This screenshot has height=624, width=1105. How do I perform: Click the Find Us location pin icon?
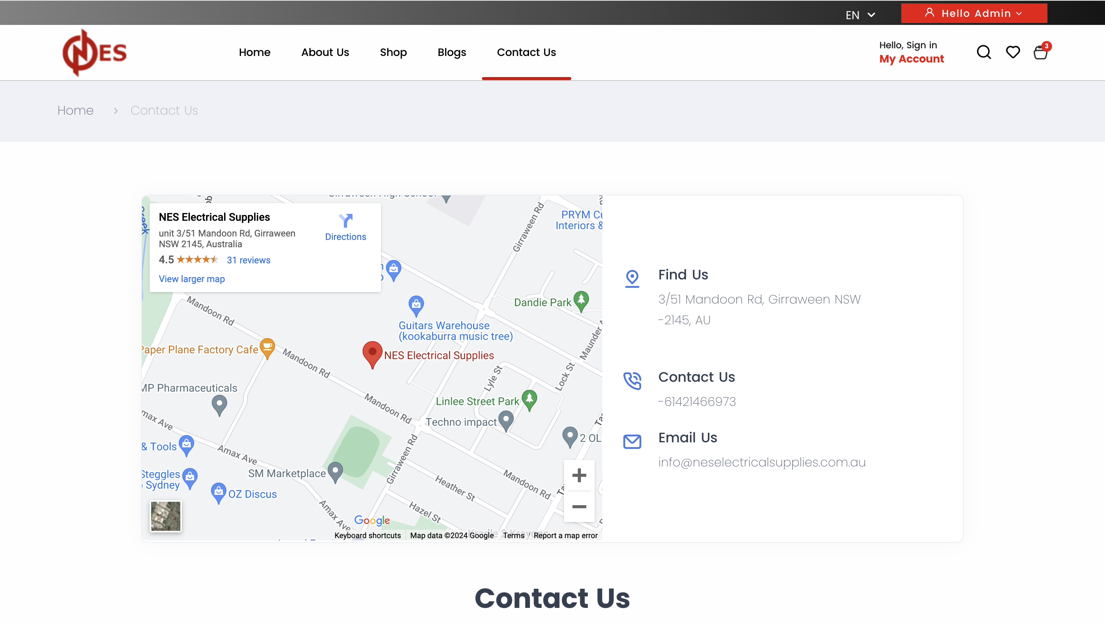point(632,279)
